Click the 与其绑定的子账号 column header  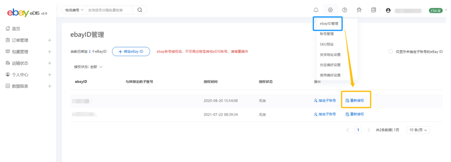pos(139,82)
